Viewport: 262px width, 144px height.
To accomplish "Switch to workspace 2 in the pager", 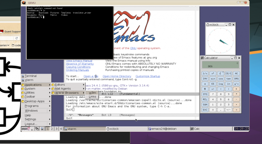I will tap(52, 129).
